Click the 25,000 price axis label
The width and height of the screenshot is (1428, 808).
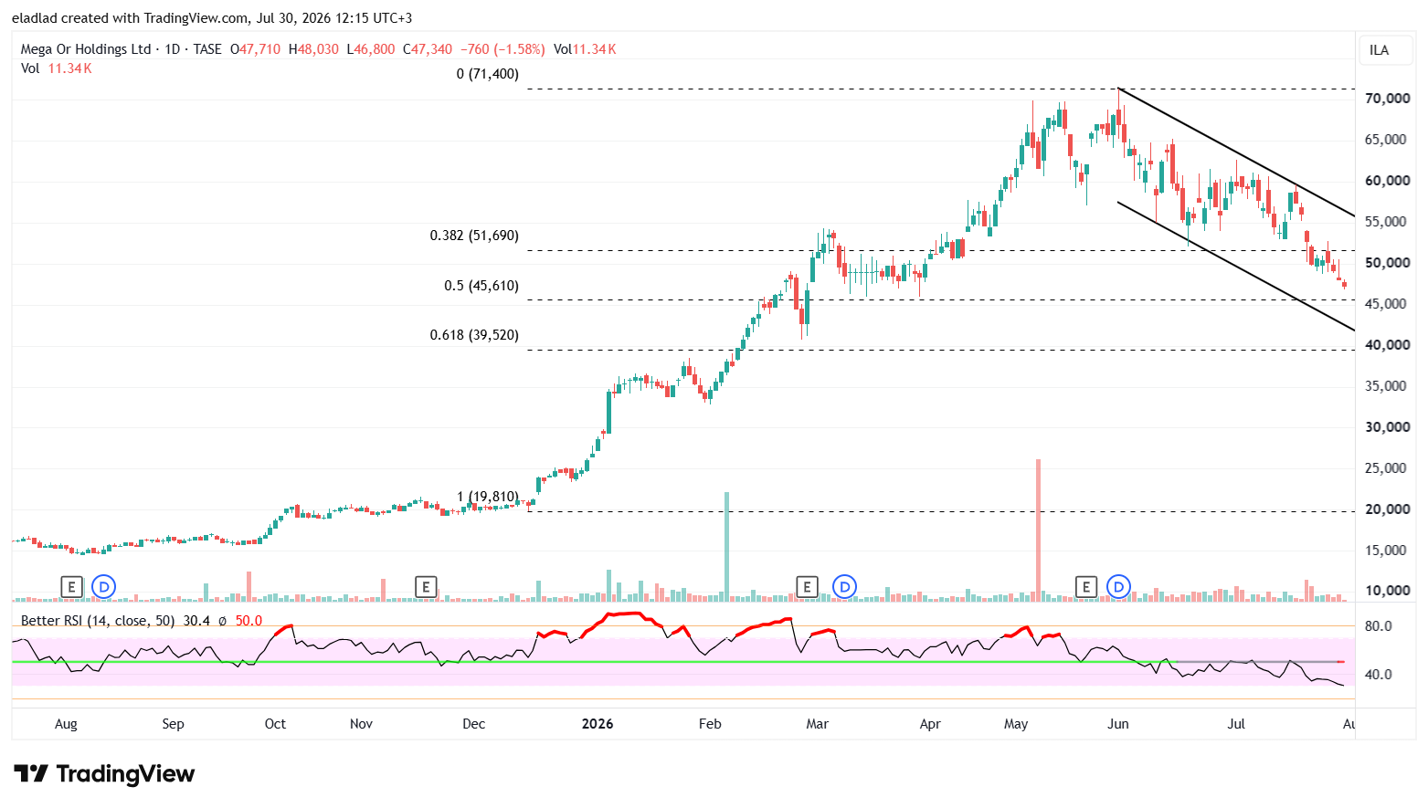click(1388, 468)
